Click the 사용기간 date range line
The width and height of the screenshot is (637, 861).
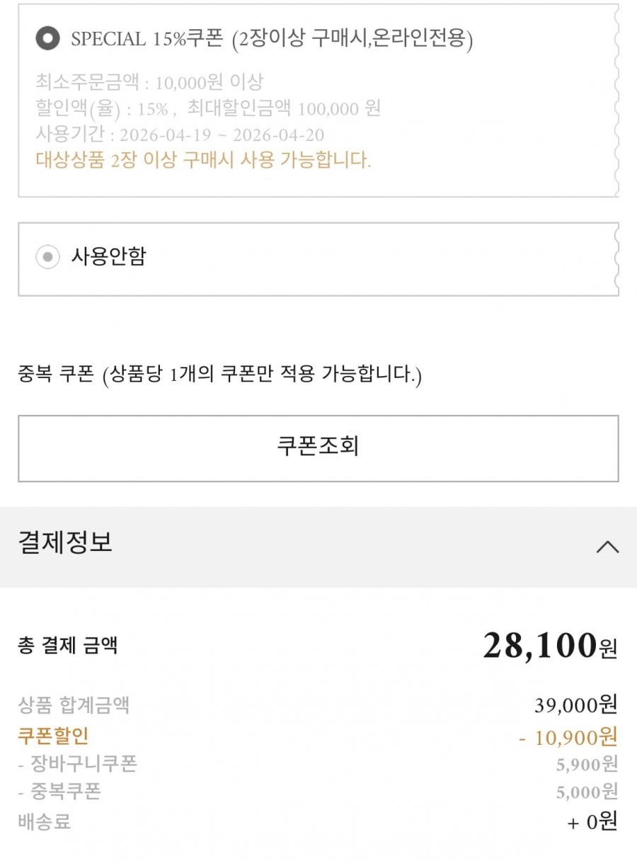180,135
